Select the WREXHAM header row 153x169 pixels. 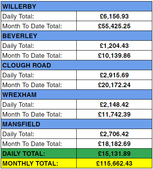point(76,95)
